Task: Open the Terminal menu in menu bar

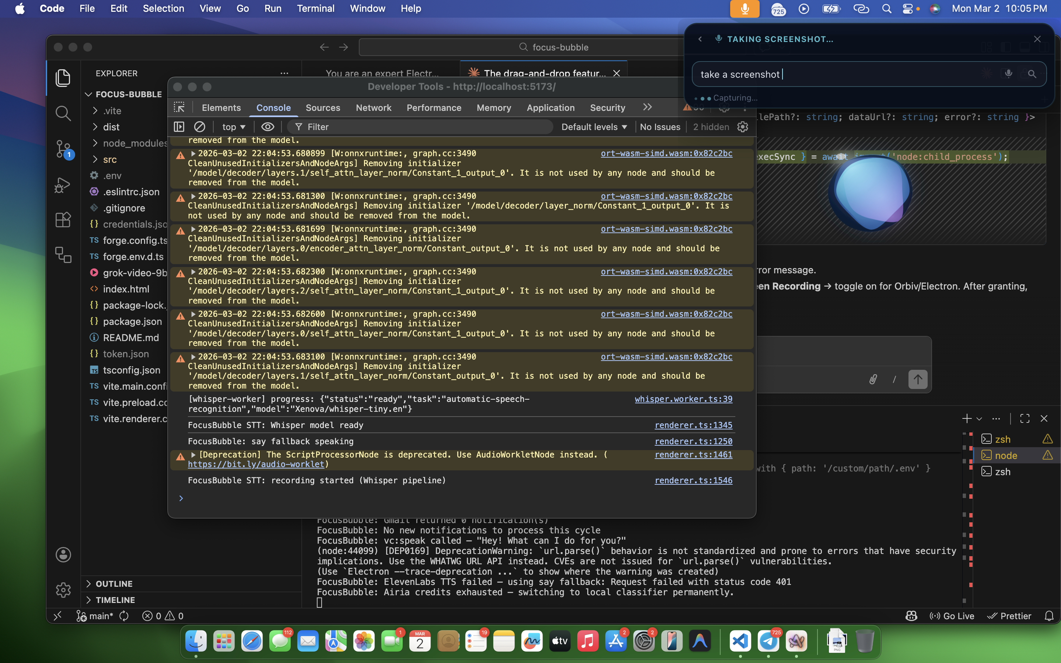Action: pyautogui.click(x=315, y=8)
